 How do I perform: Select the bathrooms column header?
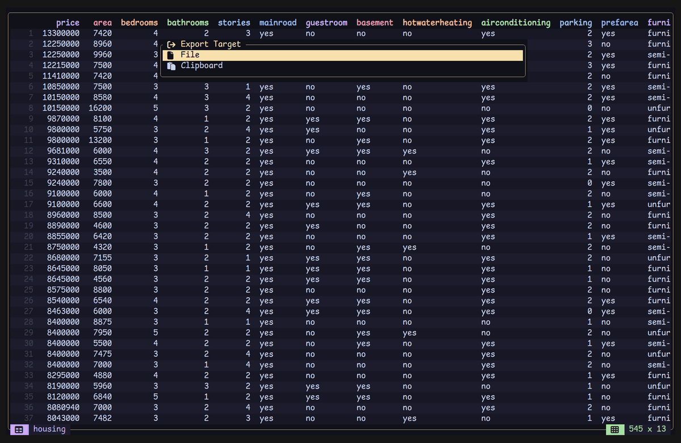click(188, 23)
